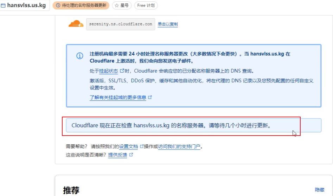Screen dimensions: 333x196
Task: Click external-link icon after 挂起状态
Action: click(x=122, y=71)
